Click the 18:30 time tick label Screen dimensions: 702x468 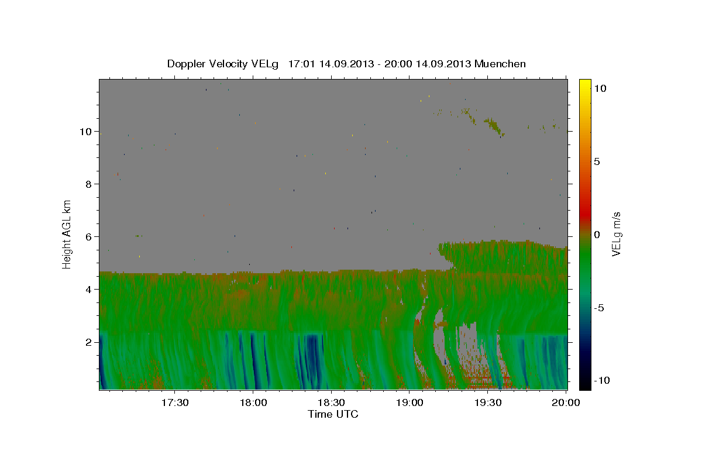tap(331, 402)
